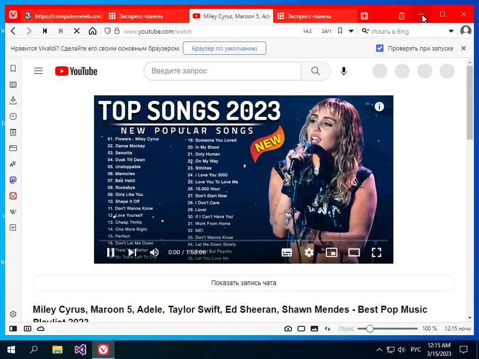Click Показать запись чата button
This screenshot has width=479, height=359.
click(243, 283)
